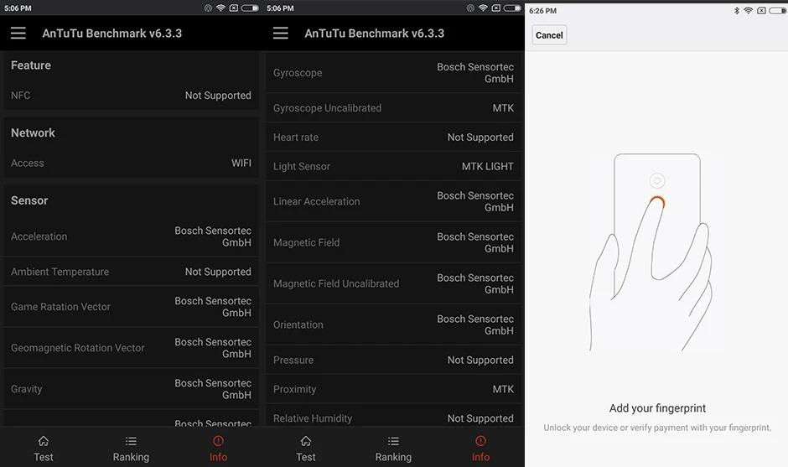Select the Light Sensor MTK LIGHT row
This screenshot has width=788, height=467.
(x=393, y=166)
